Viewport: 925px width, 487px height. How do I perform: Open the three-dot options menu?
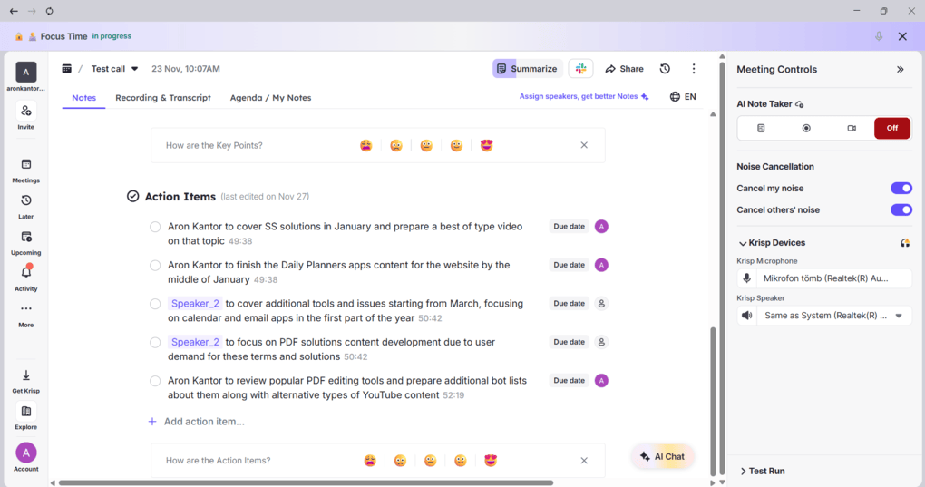(x=694, y=69)
